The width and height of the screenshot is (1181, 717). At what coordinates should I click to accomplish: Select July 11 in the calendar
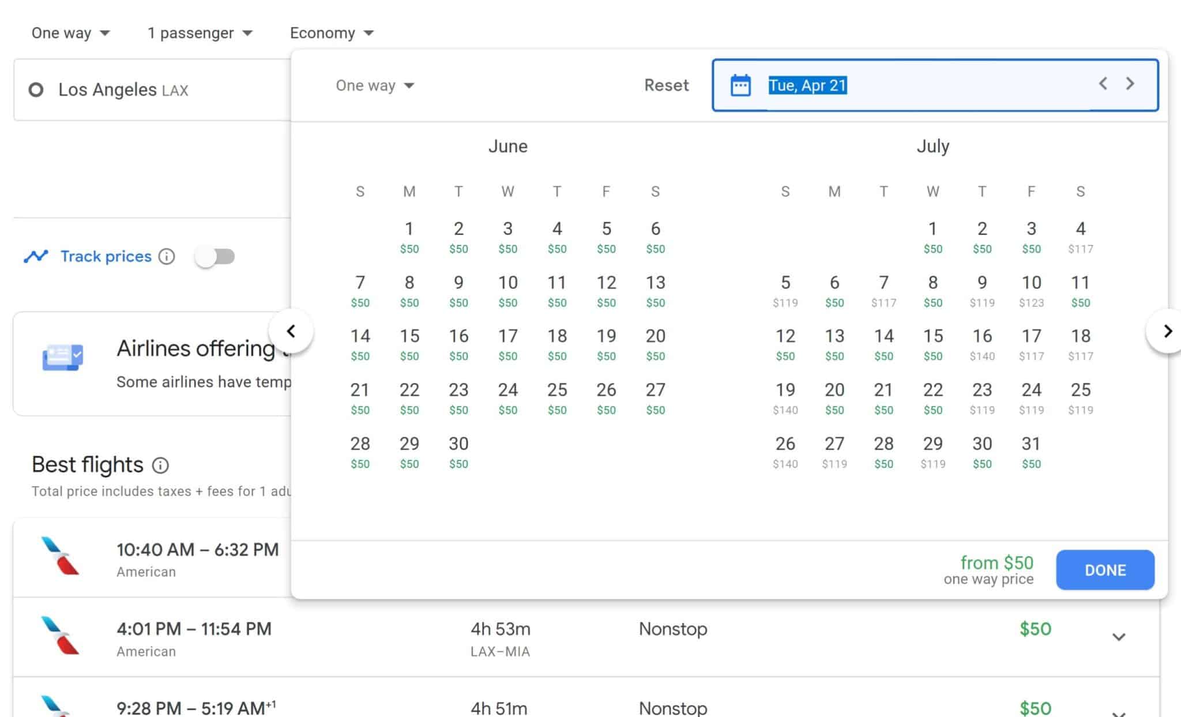[1081, 291]
